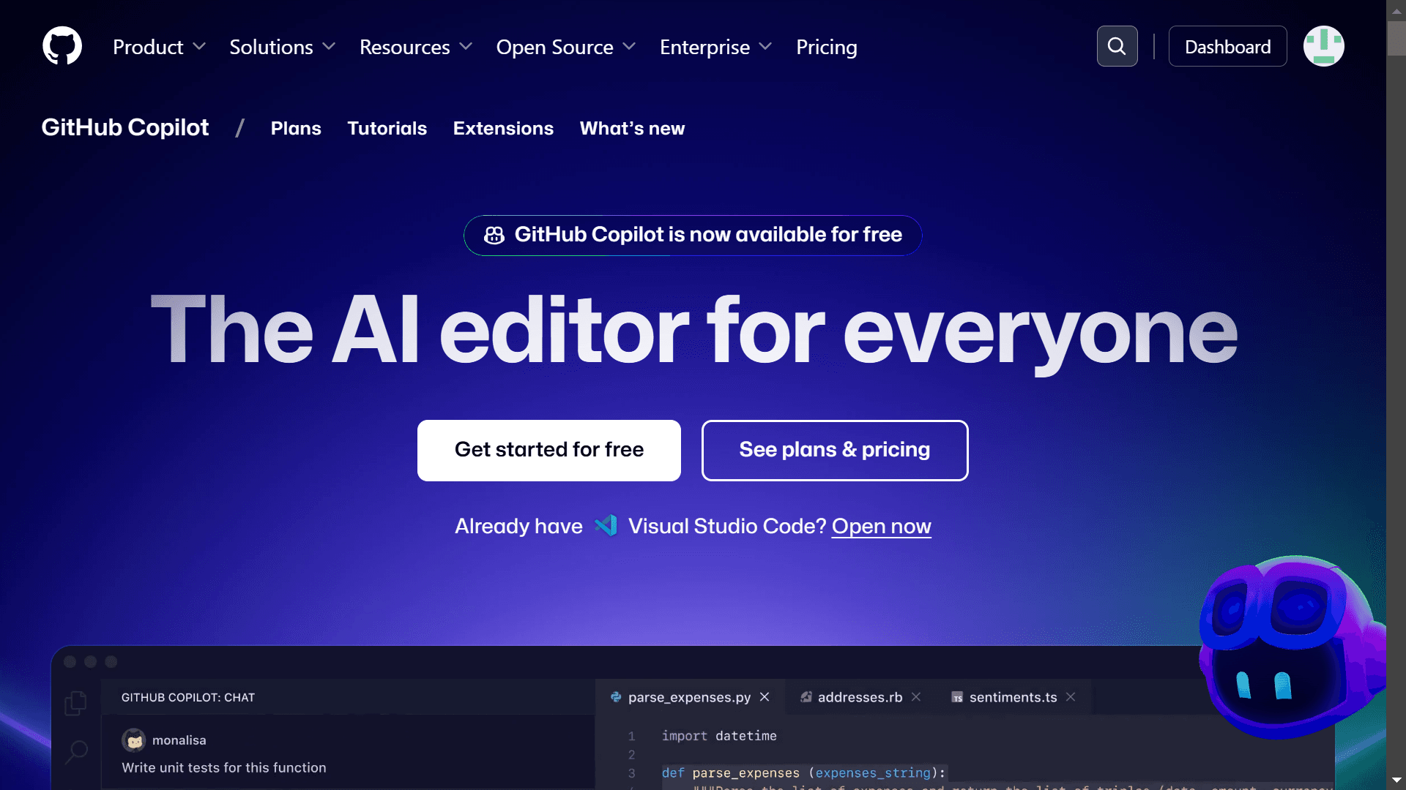Viewport: 1406px width, 790px height.
Task: Close the addresses.rb tab
Action: (x=916, y=697)
